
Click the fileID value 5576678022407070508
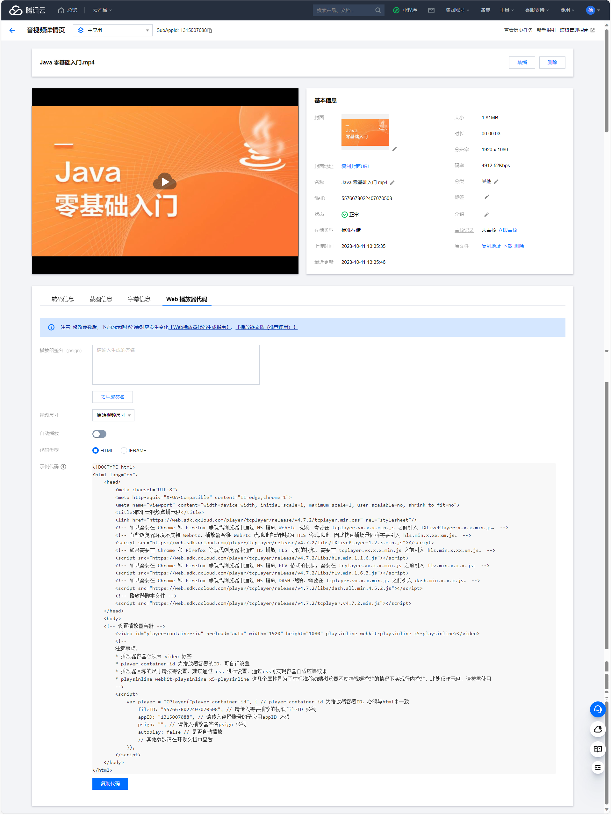[x=366, y=198]
